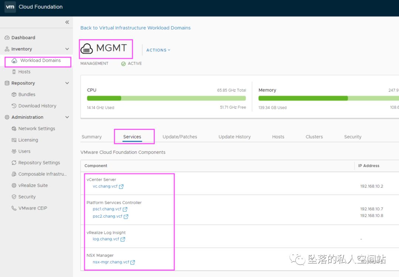Open the vc.chang.vcf link
The image size is (399, 277).
pyautogui.click(x=105, y=186)
